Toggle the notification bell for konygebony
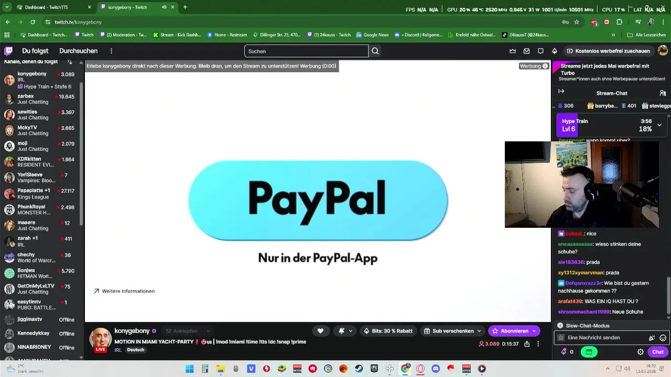This screenshot has height=377, width=671. coord(341,331)
